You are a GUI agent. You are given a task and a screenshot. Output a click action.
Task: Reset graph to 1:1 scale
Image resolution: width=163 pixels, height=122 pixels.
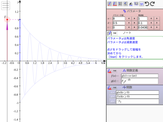[x=142, y=4]
